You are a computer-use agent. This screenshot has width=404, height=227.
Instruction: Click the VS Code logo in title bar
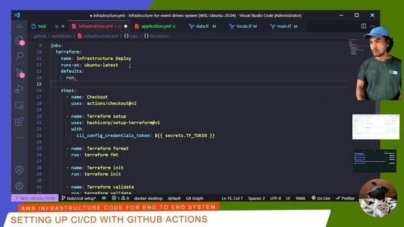click(x=17, y=15)
